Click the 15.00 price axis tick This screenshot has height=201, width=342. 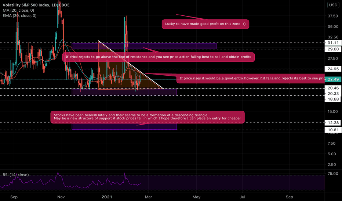pos(333,111)
